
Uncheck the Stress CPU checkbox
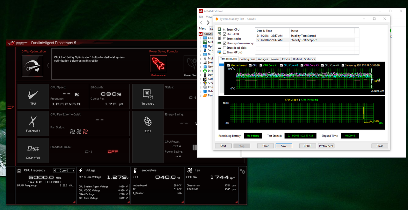(x=225, y=29)
